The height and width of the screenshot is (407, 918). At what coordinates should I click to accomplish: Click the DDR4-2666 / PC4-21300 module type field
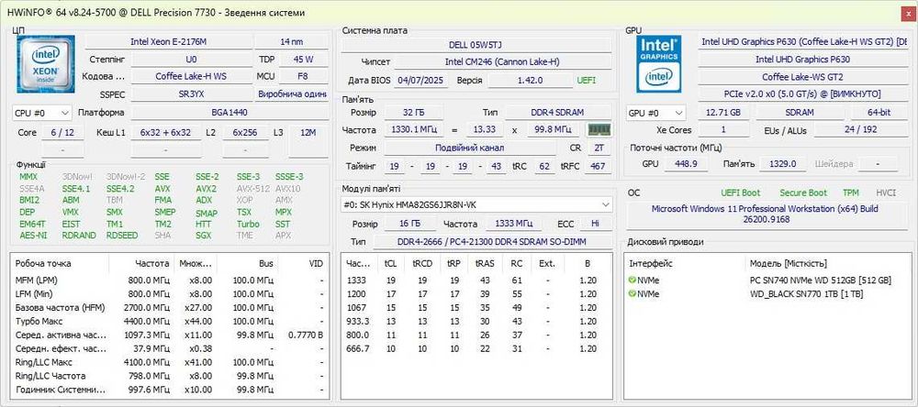pyautogui.click(x=492, y=241)
